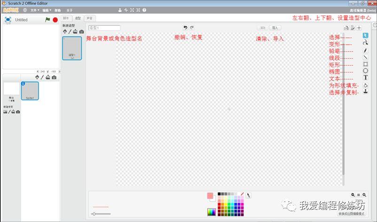
Task: Open the 关于 menu item
Action: click(x=70, y=10)
